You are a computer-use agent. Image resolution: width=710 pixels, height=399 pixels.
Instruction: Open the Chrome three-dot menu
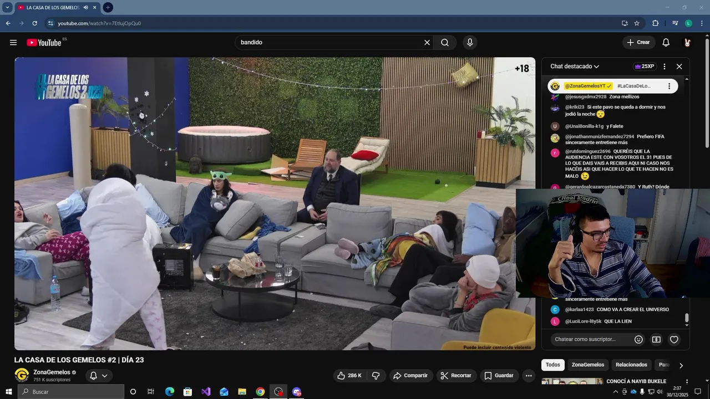[702, 23]
